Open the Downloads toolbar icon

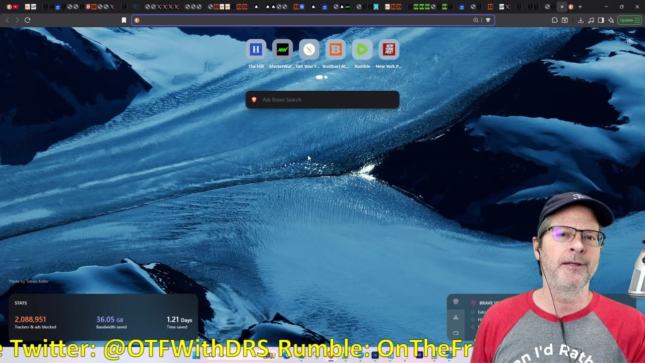(580, 20)
